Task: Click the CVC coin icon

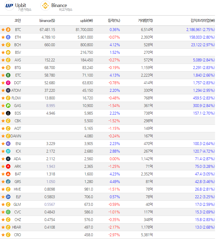Action: pyautogui.click(x=8, y=212)
